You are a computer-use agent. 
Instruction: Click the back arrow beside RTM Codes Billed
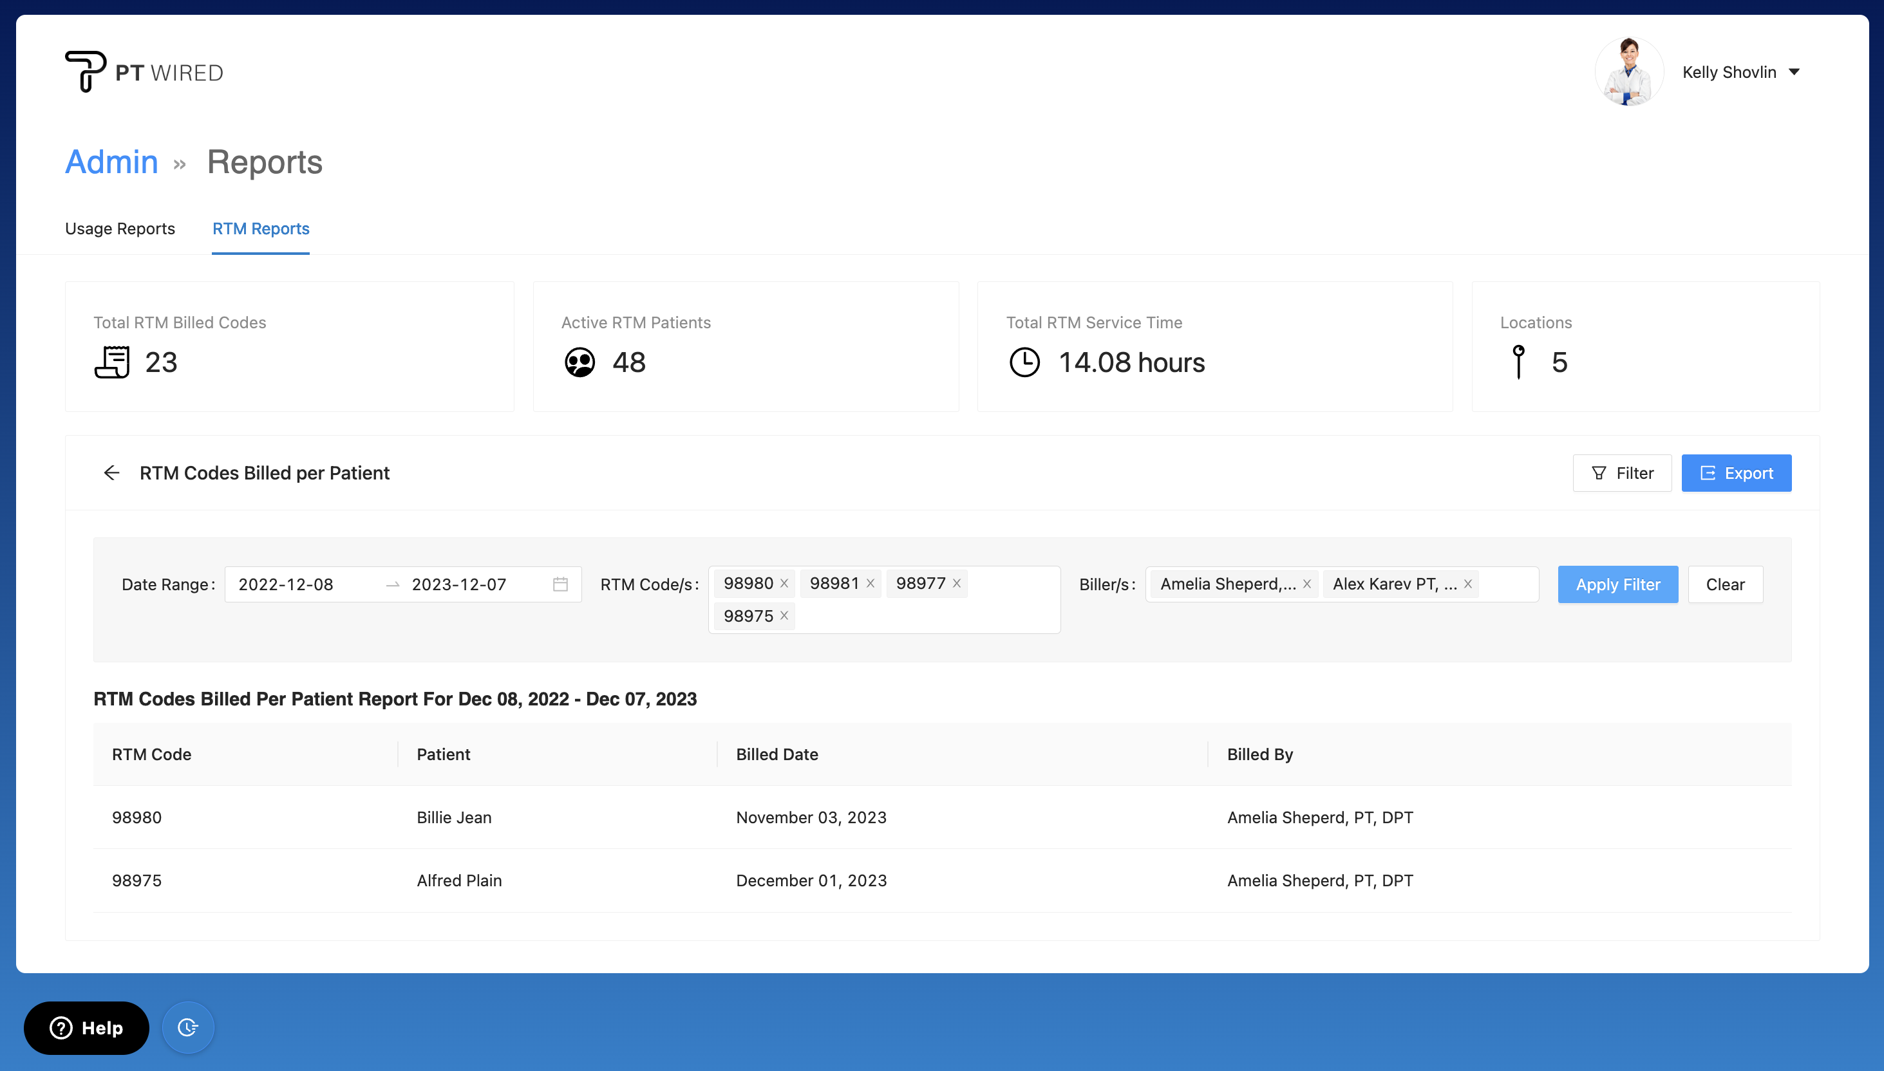(112, 473)
